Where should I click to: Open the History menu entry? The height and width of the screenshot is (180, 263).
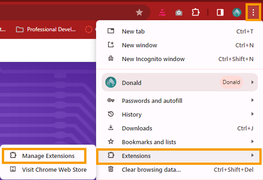pyautogui.click(x=180, y=114)
